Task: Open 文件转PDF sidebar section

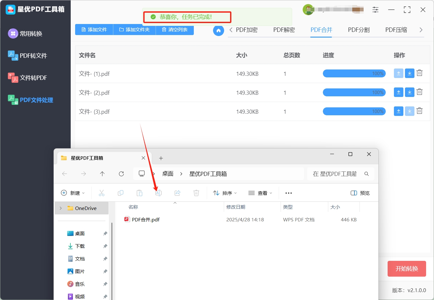Action: click(x=27, y=78)
